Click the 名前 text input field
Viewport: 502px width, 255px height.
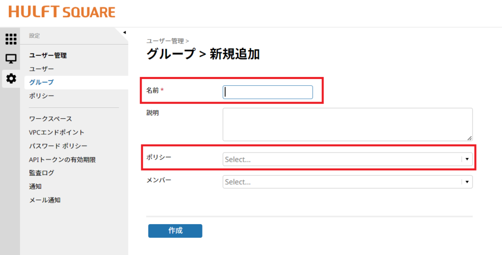pos(268,92)
